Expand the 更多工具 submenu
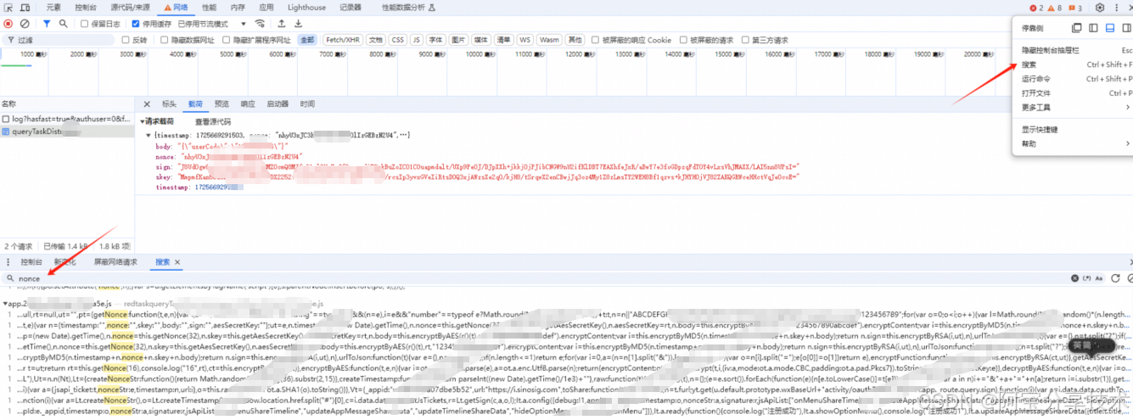Screen dimensions: 1133x420 click(1075, 108)
